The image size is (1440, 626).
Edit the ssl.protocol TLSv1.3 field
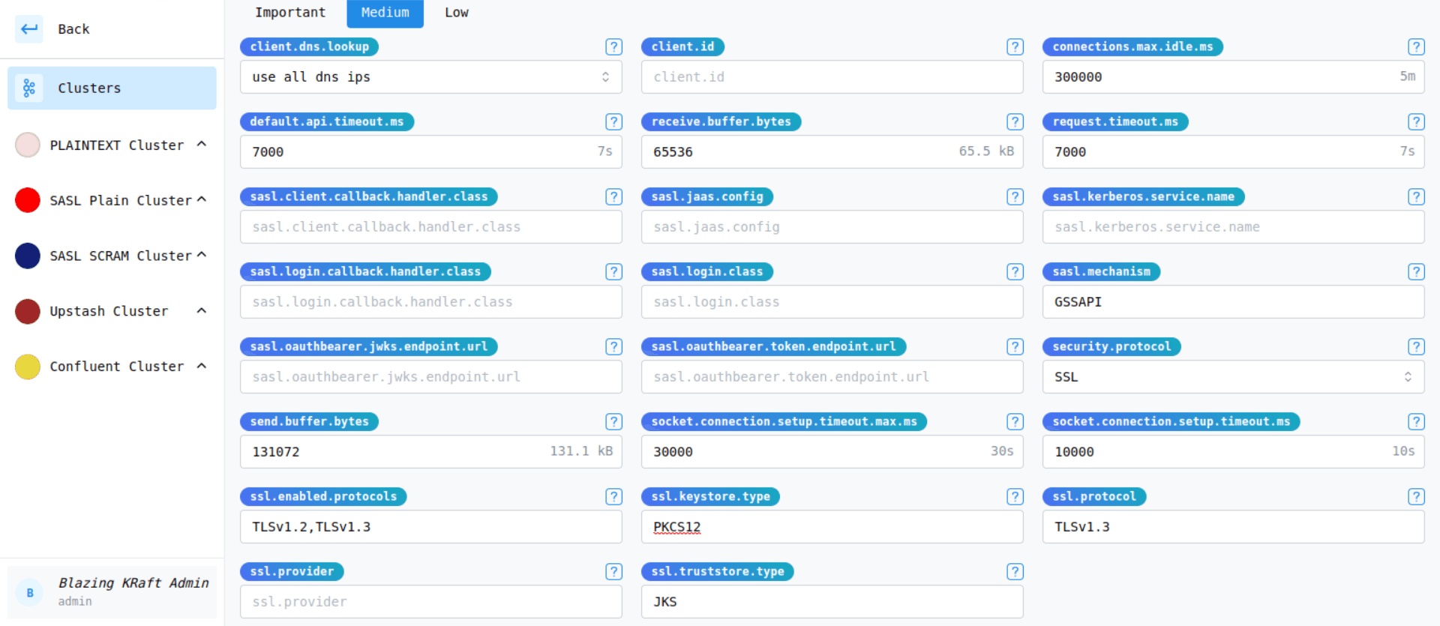click(x=1234, y=526)
